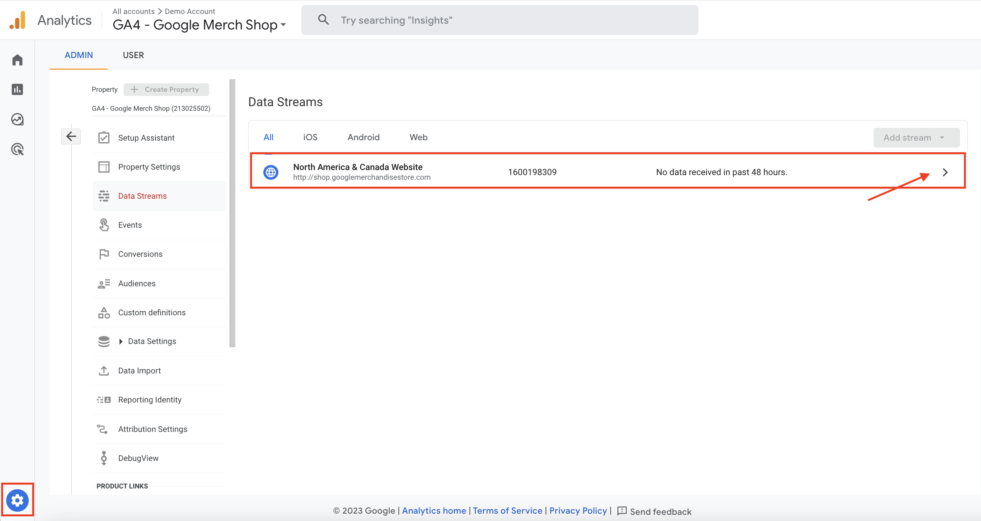Open stream details via the right chevron
This screenshot has width=981, height=521.
[x=945, y=172]
